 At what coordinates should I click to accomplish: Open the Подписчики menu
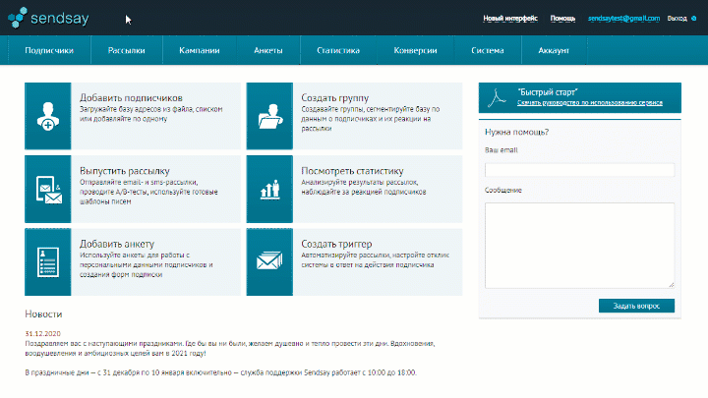(x=49, y=50)
